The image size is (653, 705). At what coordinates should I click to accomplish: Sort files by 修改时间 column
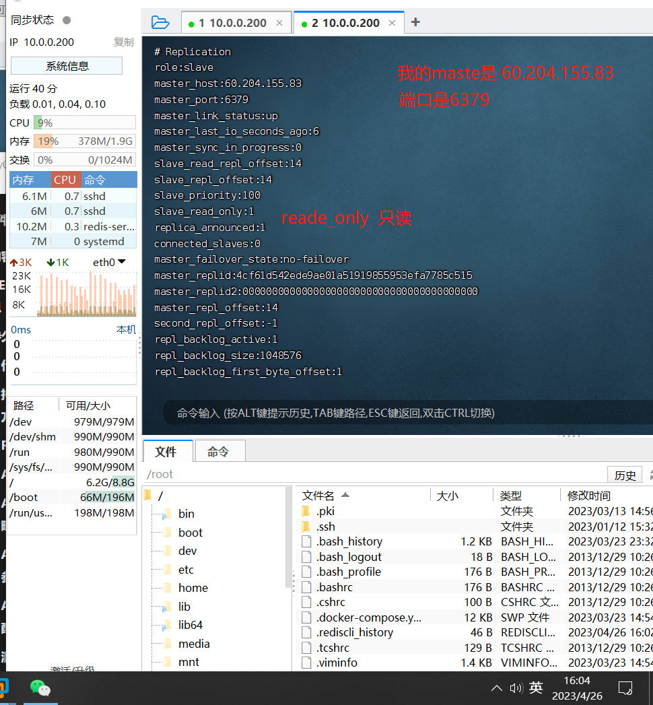607,496
